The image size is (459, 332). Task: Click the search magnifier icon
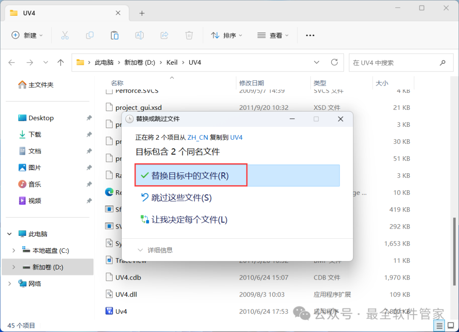(442, 62)
